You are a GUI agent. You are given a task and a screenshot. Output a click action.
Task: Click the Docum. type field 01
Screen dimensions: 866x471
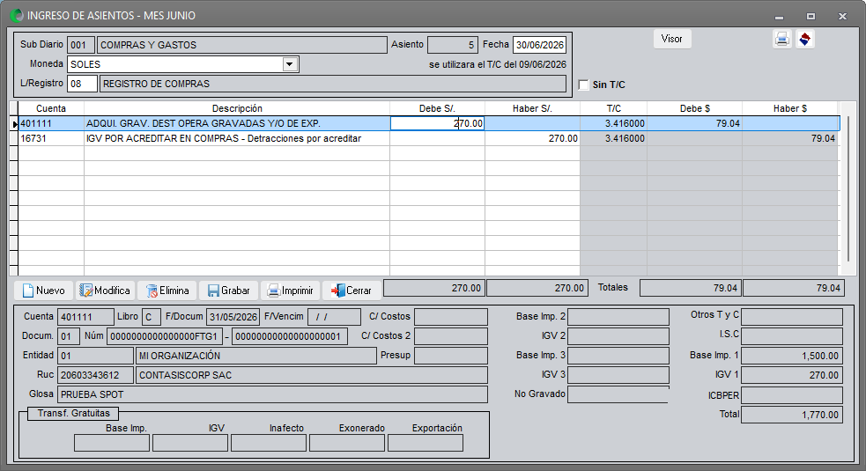69,336
